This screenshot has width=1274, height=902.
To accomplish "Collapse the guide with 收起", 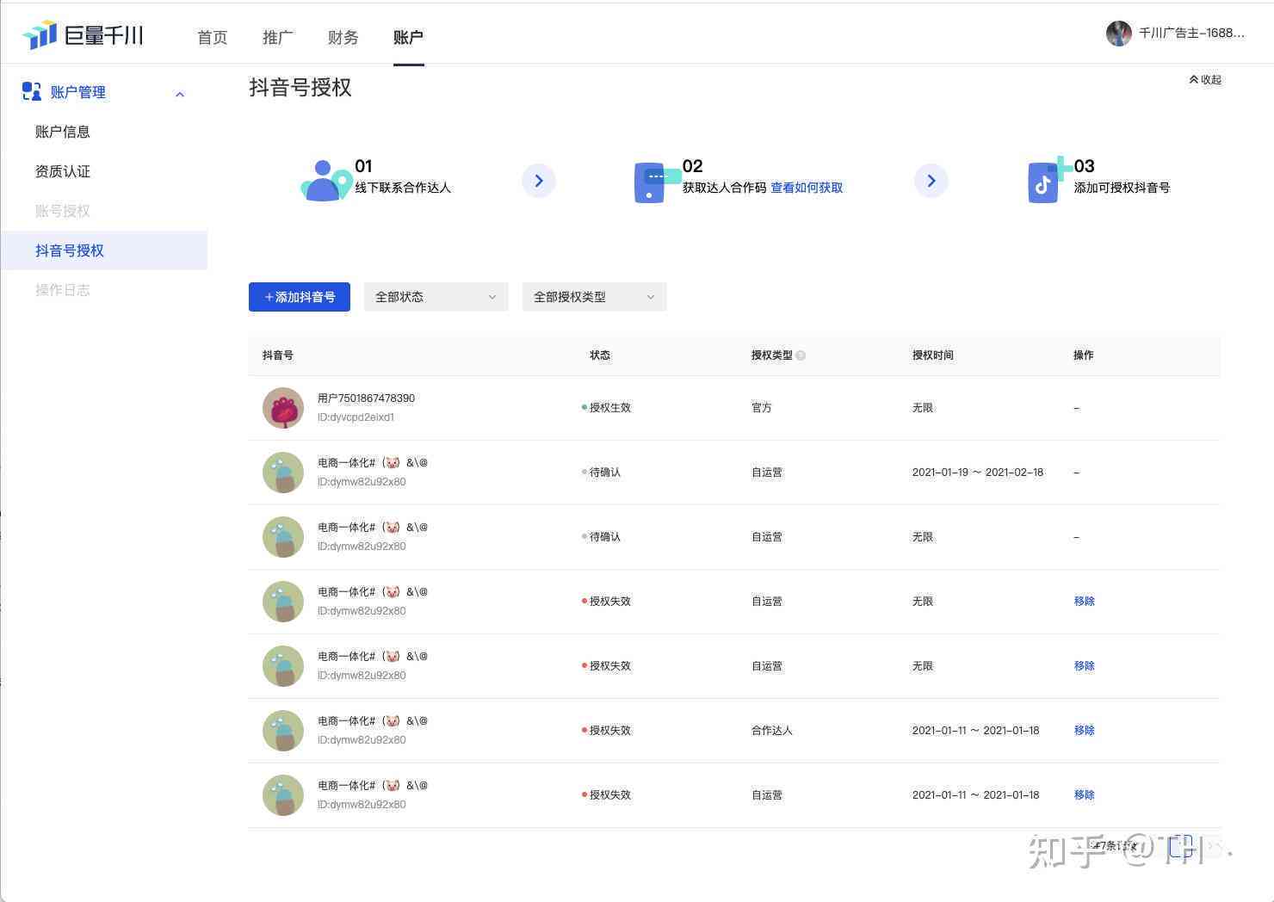I will (x=1205, y=79).
